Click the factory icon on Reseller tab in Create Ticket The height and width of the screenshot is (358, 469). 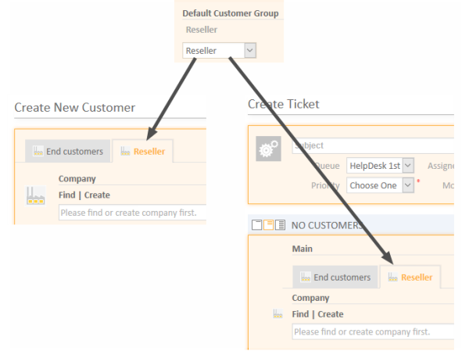tap(392, 277)
